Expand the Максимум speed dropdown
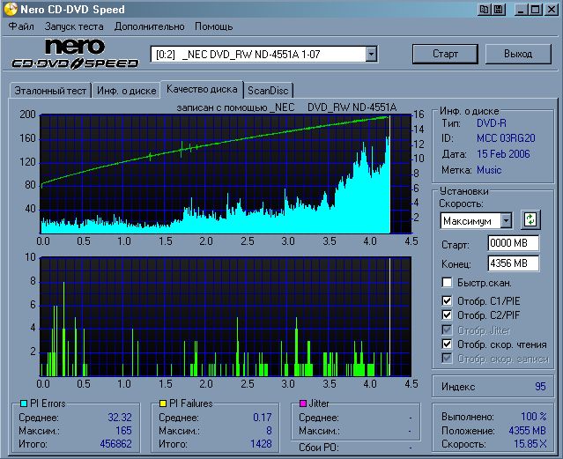563x459 pixels. coord(506,220)
